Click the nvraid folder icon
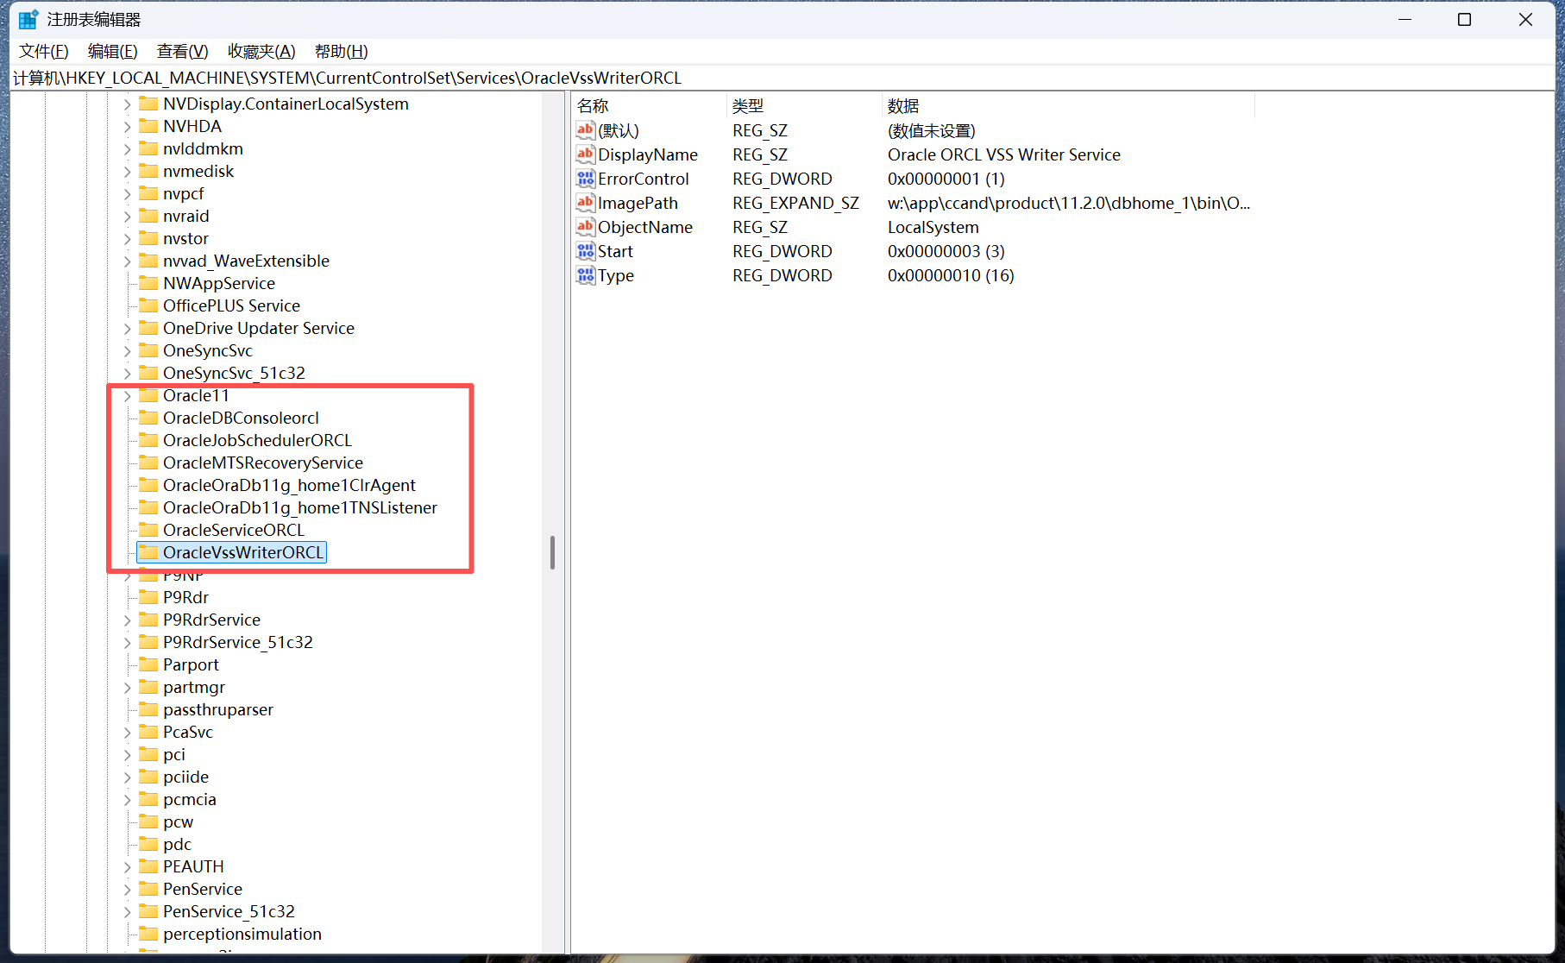1565x963 pixels. coord(148,216)
